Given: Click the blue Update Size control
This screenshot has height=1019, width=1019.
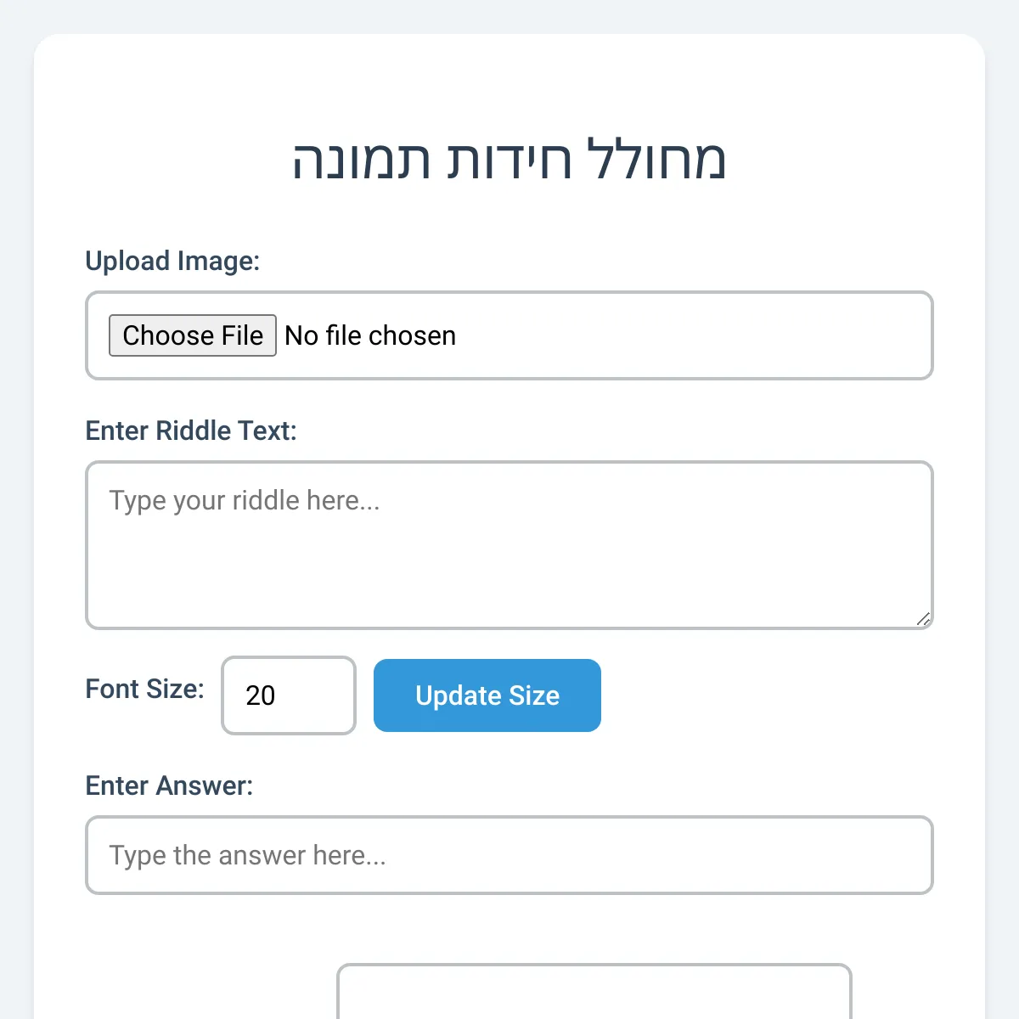Looking at the screenshot, I should (487, 695).
